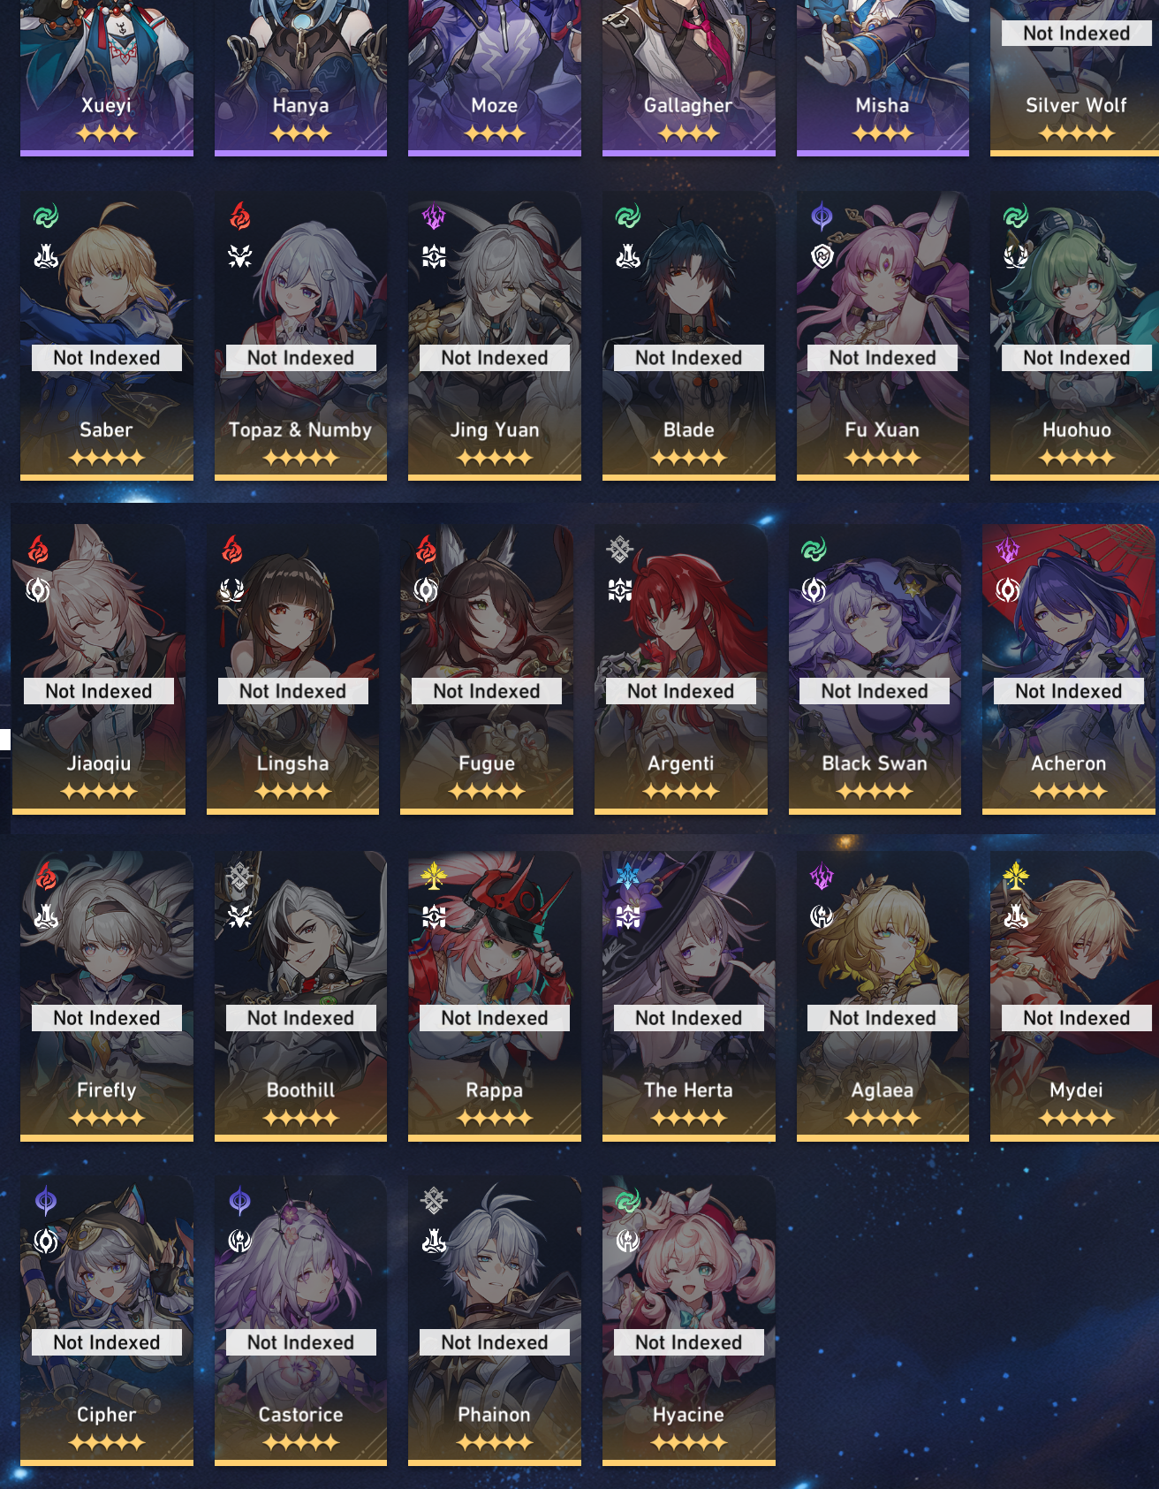Click the Lightning element icon on Jing Yuan
Viewport: 1159px width, 1489px height.
pyautogui.click(x=434, y=216)
